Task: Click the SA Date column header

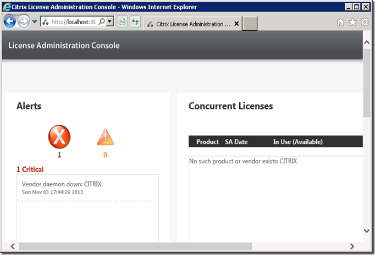Action: point(236,142)
